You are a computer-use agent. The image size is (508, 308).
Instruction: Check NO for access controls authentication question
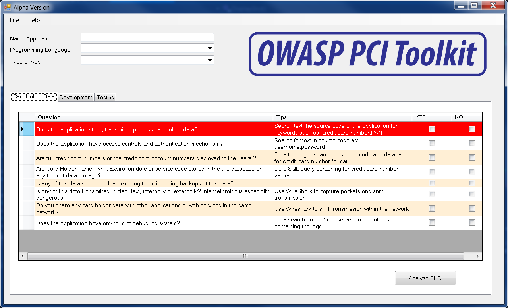(471, 143)
